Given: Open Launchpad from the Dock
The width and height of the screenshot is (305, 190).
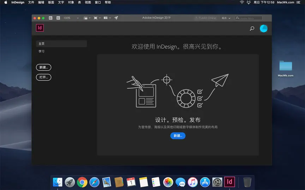Looking at the screenshot, I should click(70, 182).
